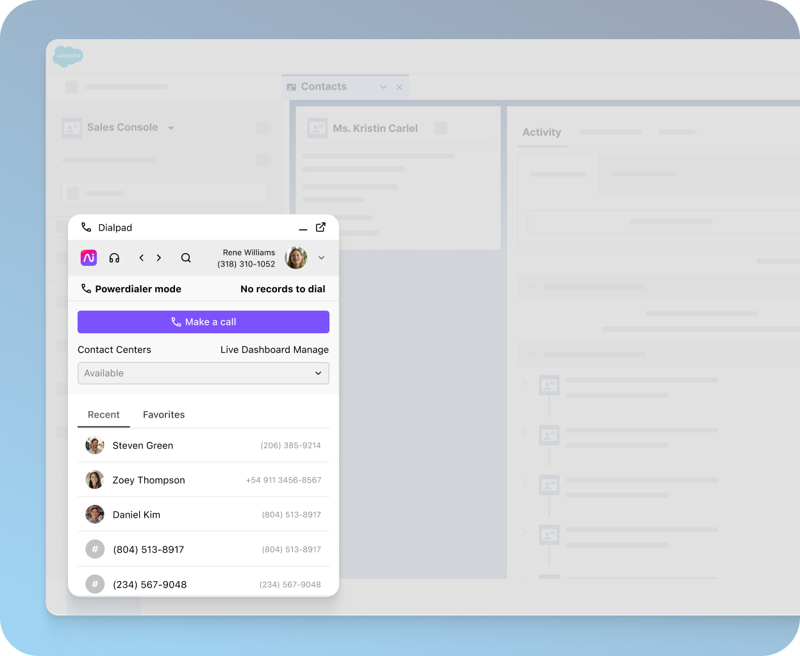Pop out Dialpad into its own window
Viewport: 800px width, 656px height.
tap(321, 227)
